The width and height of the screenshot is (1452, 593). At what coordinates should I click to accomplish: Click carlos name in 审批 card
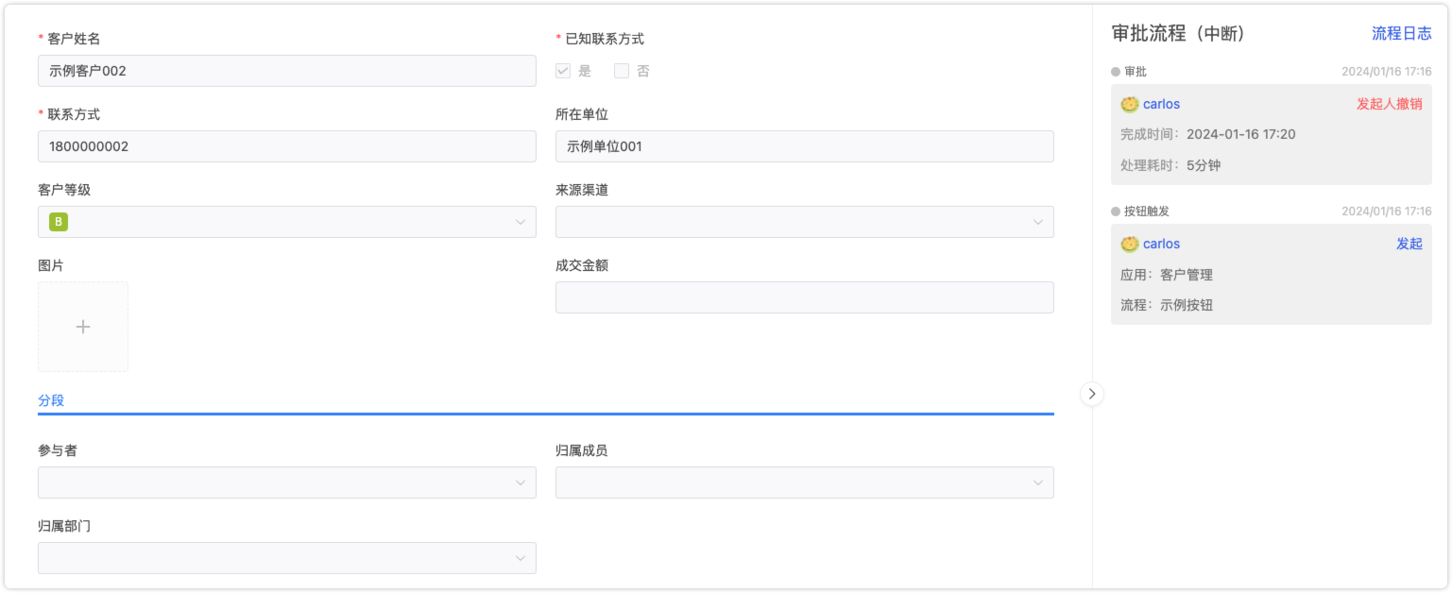[x=1161, y=104]
